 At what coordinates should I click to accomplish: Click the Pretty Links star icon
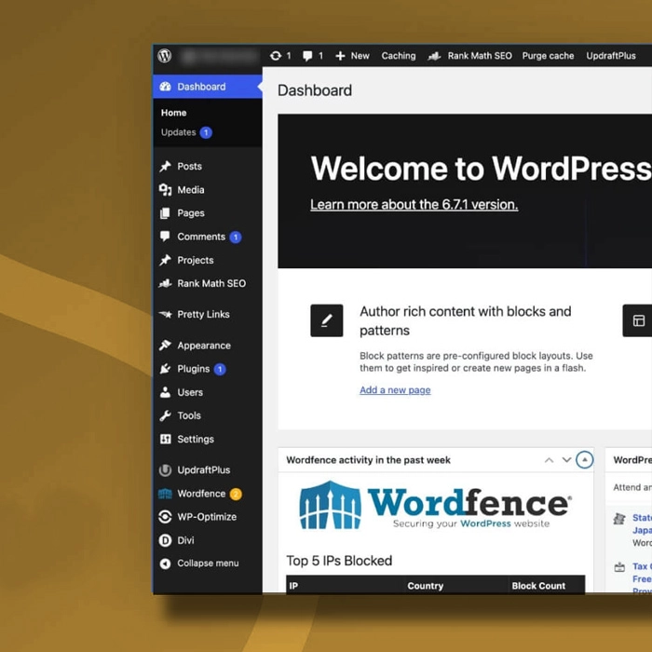coord(165,315)
